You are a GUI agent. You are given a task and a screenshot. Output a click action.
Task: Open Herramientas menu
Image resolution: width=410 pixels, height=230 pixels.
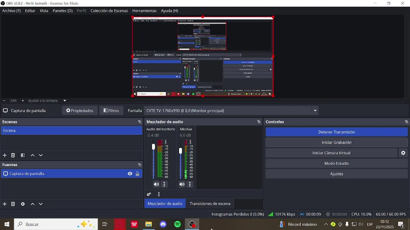[x=144, y=11]
